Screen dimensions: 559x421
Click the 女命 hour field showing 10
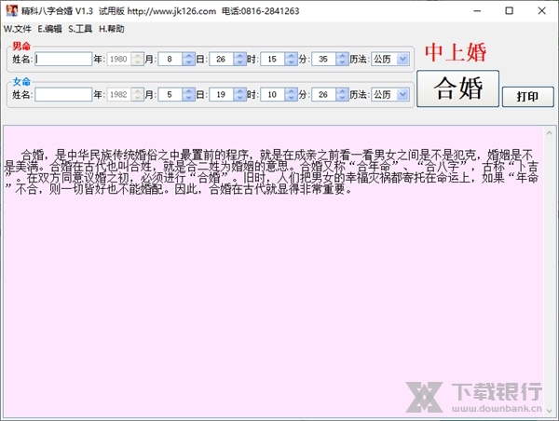point(273,94)
